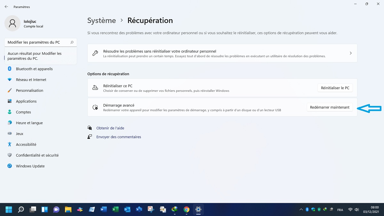Image resolution: width=384 pixels, height=216 pixels.
Task: Click the search magnifier in the settings search box
Action: 72,42
